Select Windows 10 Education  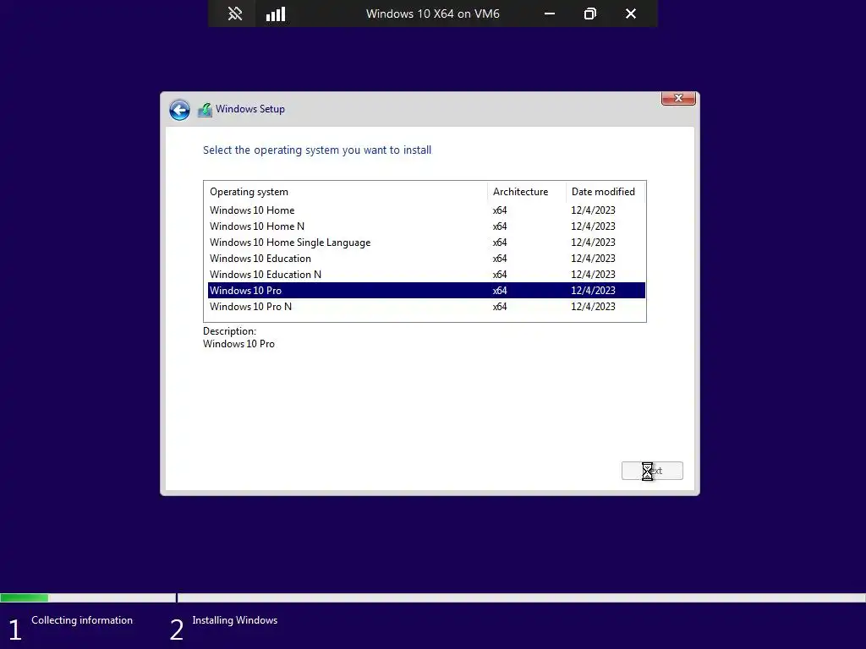[x=426, y=259]
